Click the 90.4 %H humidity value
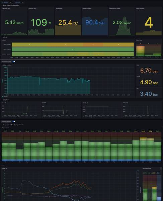The height and width of the screenshot is (201, 163). click(95, 22)
